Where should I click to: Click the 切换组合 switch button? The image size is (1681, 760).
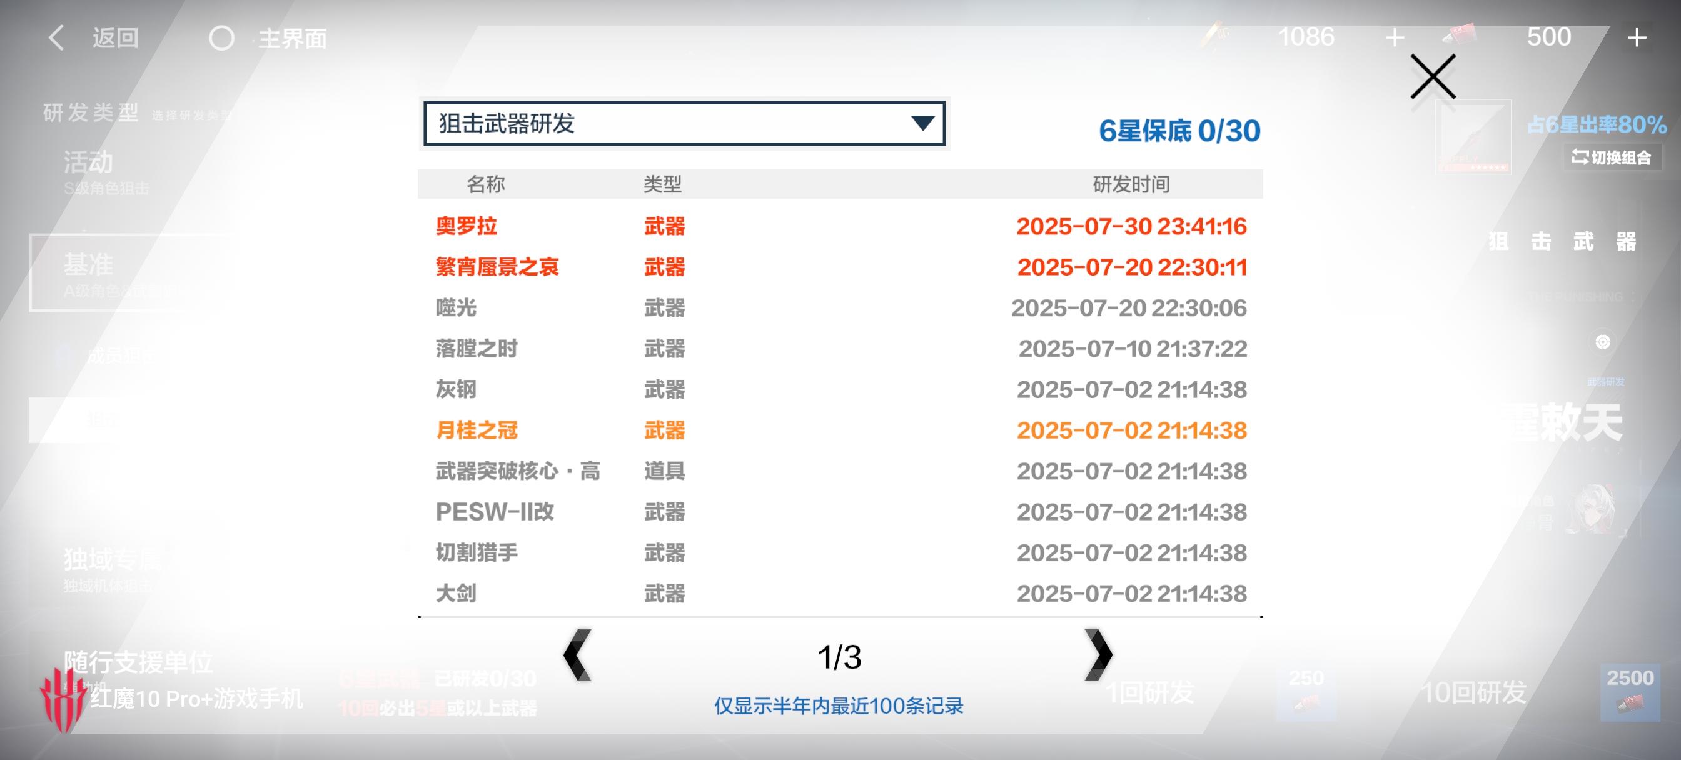tap(1611, 157)
